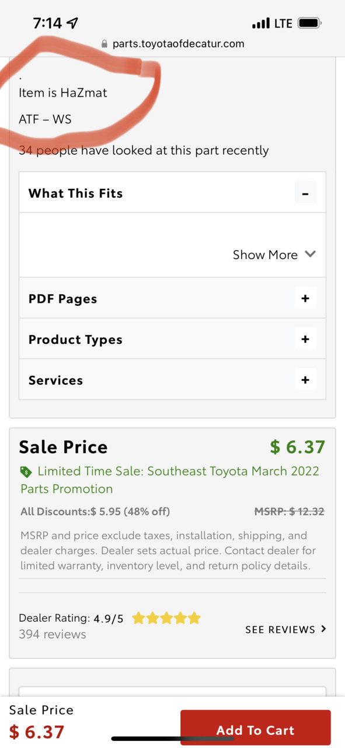345x748 pixels.
Task: Open the Southeast Toyota March 2022 promotion link
Action: [x=170, y=480]
